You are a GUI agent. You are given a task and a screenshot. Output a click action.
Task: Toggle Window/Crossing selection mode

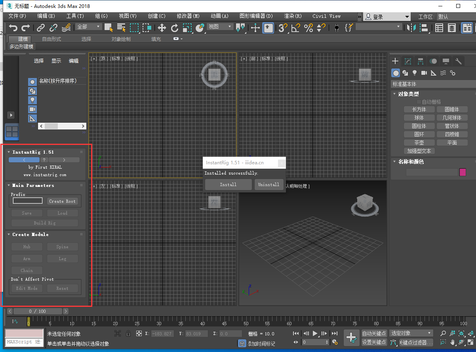coord(147,28)
